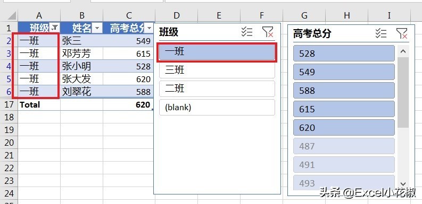Select row 17 header
422x204 pixels.
pyautogui.click(x=9, y=104)
